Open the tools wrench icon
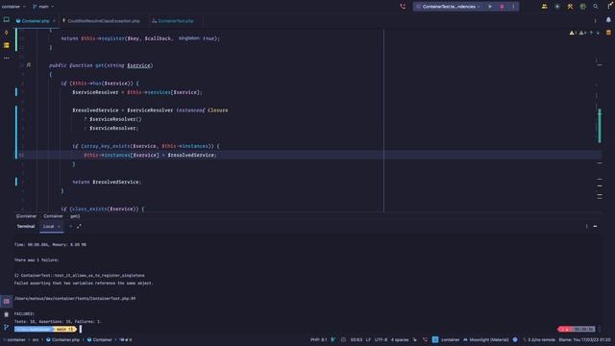The height and width of the screenshot is (346, 615). pyautogui.click(x=570, y=7)
